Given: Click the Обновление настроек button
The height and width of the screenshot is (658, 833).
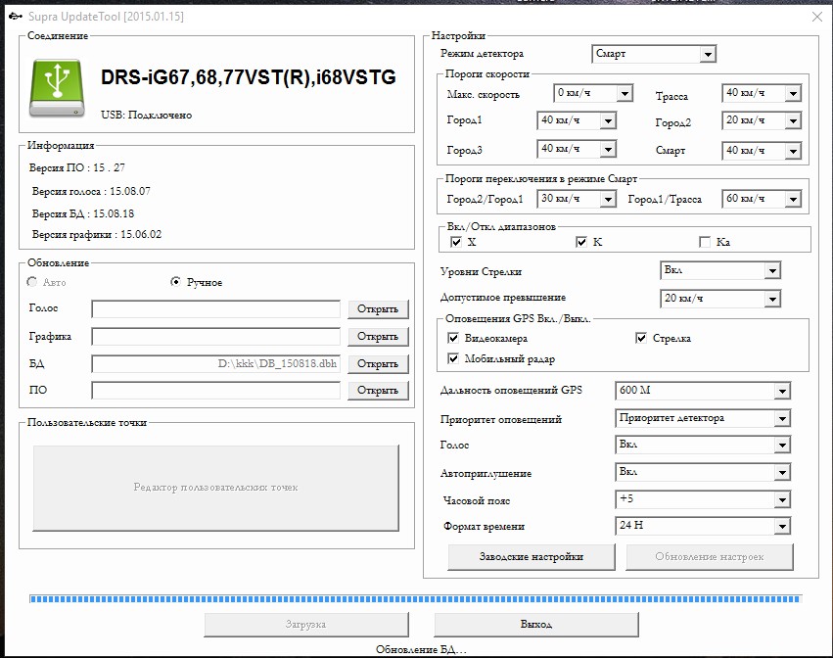Looking at the screenshot, I should pos(710,556).
